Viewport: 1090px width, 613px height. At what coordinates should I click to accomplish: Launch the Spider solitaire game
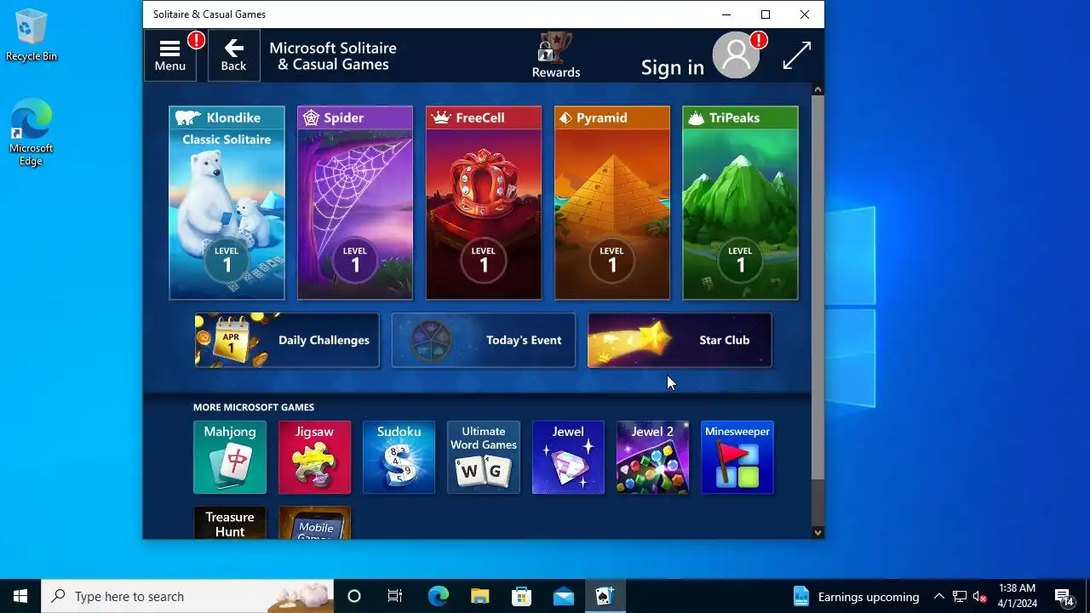(355, 203)
